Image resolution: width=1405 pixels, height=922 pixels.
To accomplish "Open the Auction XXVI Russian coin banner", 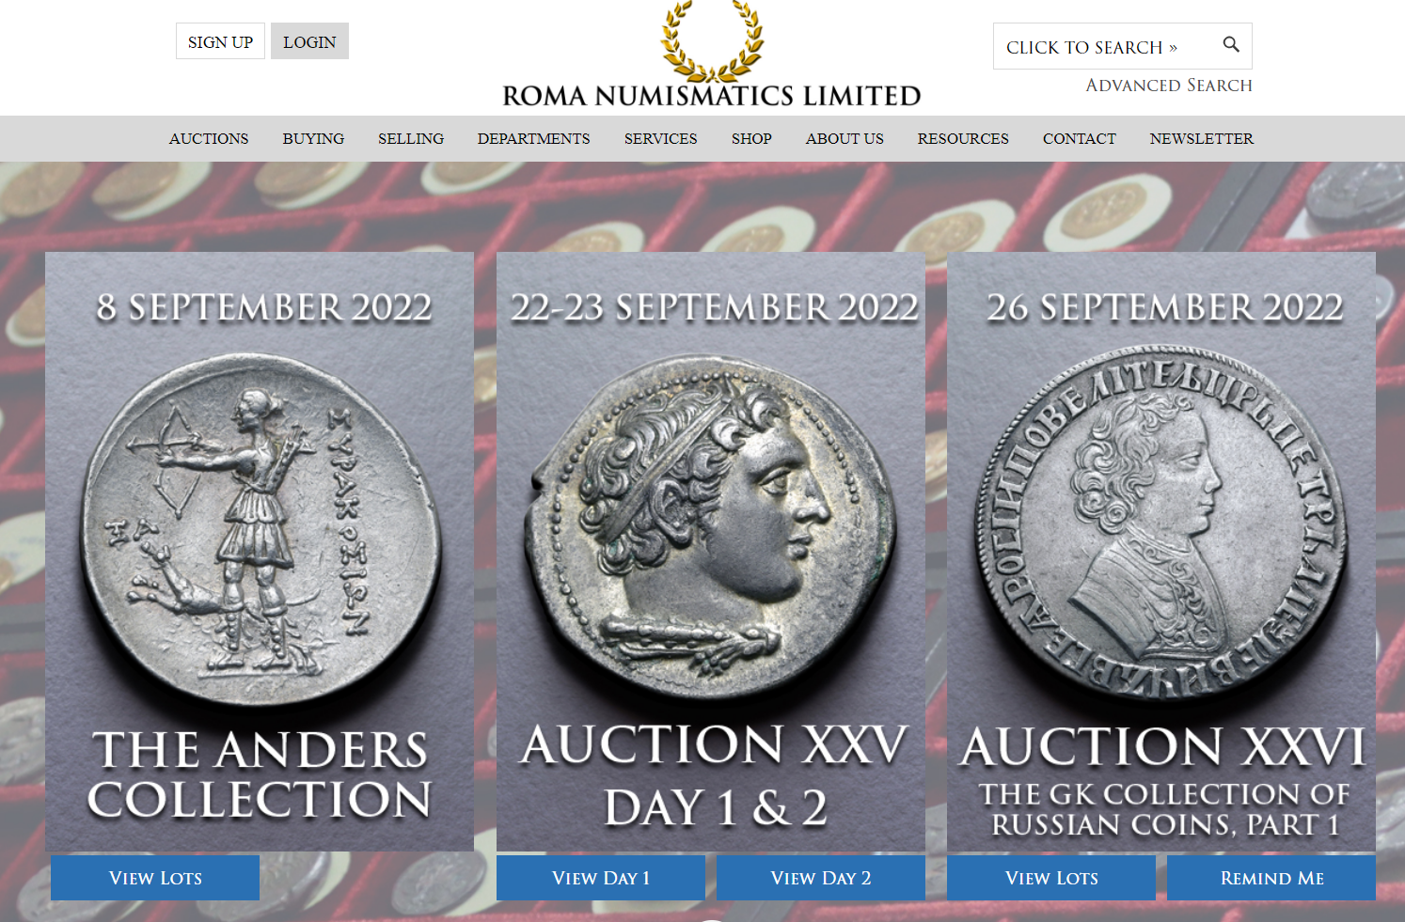I will click(x=1161, y=552).
